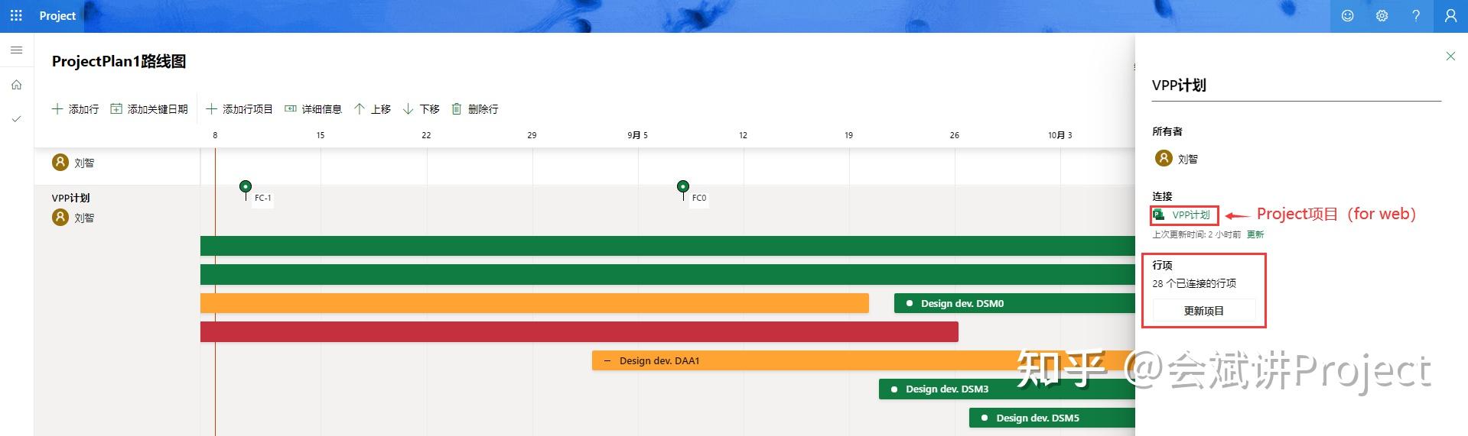Click 添加行项目 toolbar button
The height and width of the screenshot is (436, 1468).
click(x=239, y=109)
